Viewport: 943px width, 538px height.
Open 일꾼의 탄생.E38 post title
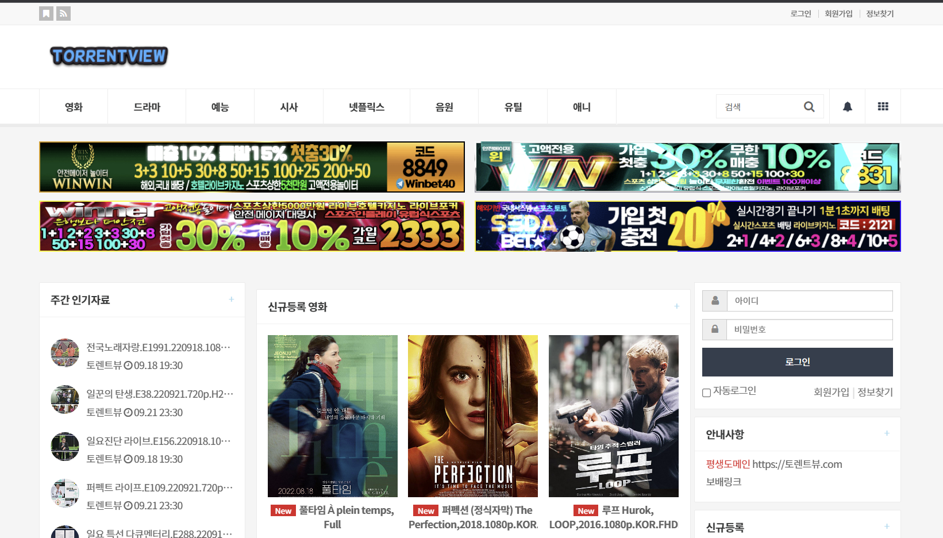pos(160,394)
